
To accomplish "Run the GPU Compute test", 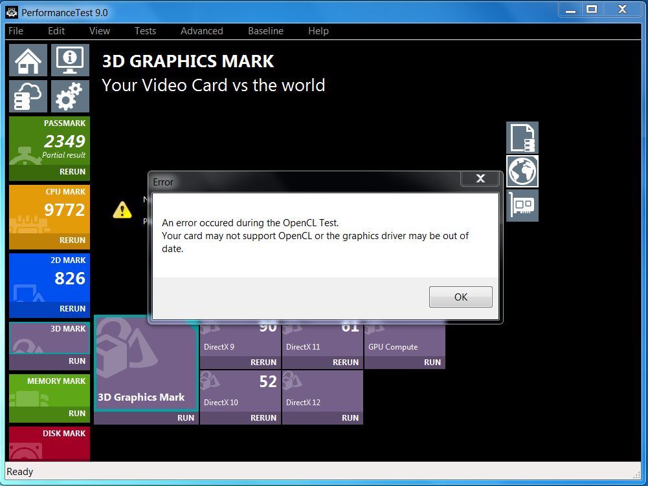I will point(405,362).
